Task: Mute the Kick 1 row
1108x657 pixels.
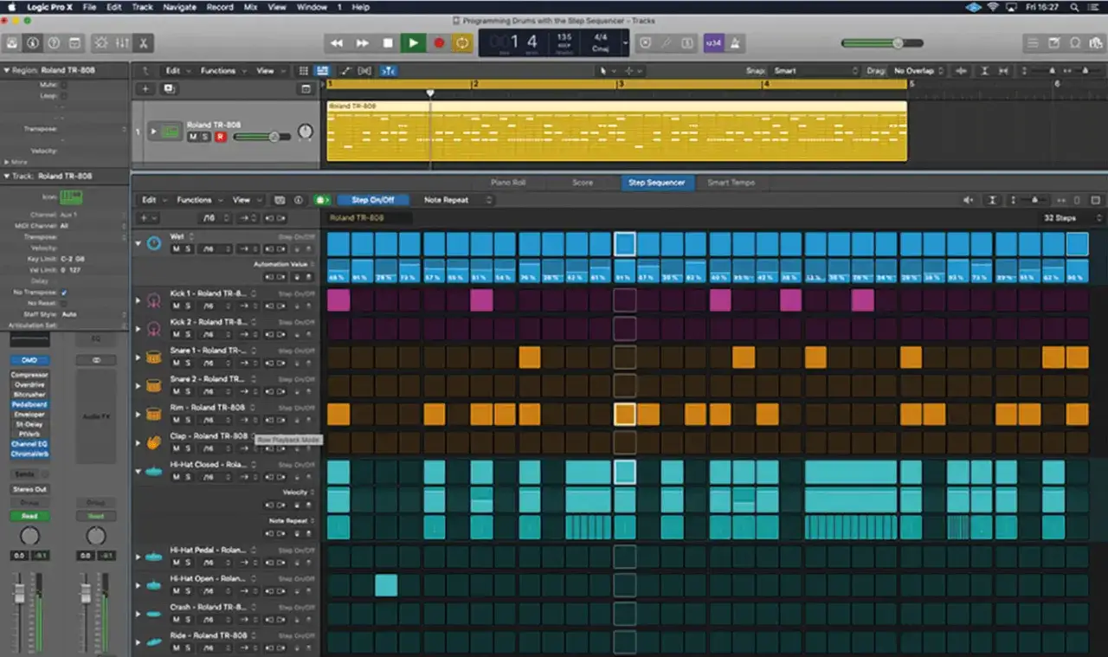Action: 176,306
